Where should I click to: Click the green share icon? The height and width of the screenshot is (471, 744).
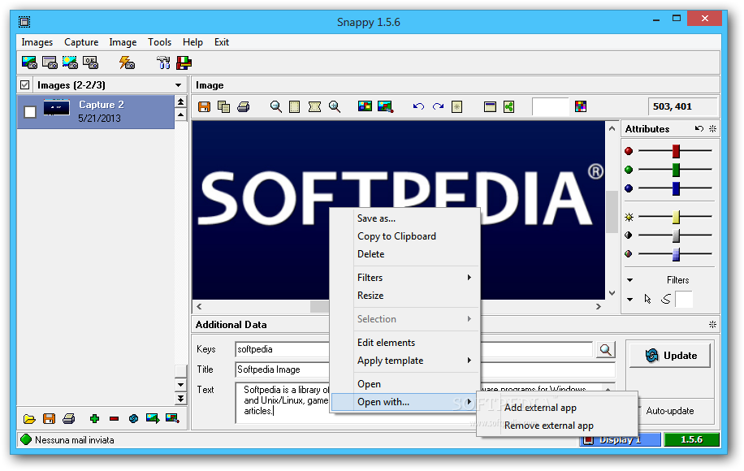pyautogui.click(x=509, y=106)
